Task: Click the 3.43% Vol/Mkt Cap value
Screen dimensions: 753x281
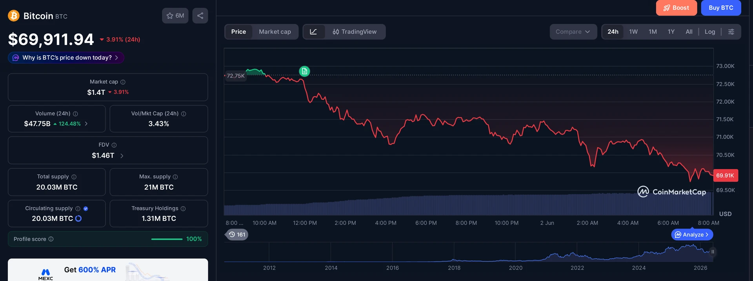Action: click(x=159, y=124)
